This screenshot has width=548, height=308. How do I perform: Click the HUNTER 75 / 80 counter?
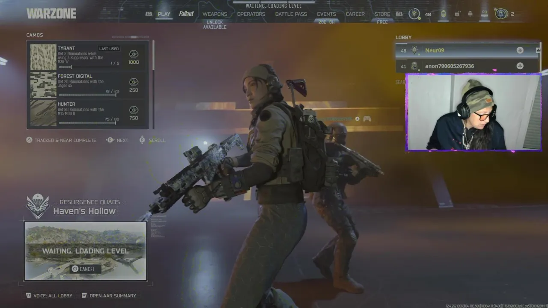[112, 119]
